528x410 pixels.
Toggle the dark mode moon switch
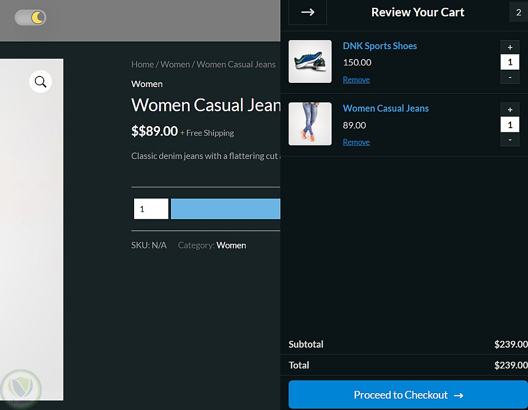tap(31, 17)
